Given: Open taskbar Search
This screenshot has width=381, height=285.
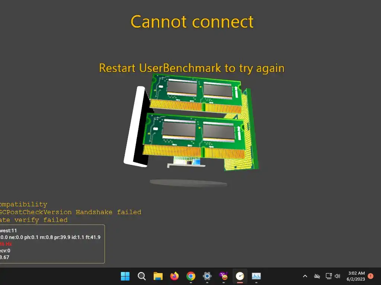Looking at the screenshot, I should (x=141, y=276).
